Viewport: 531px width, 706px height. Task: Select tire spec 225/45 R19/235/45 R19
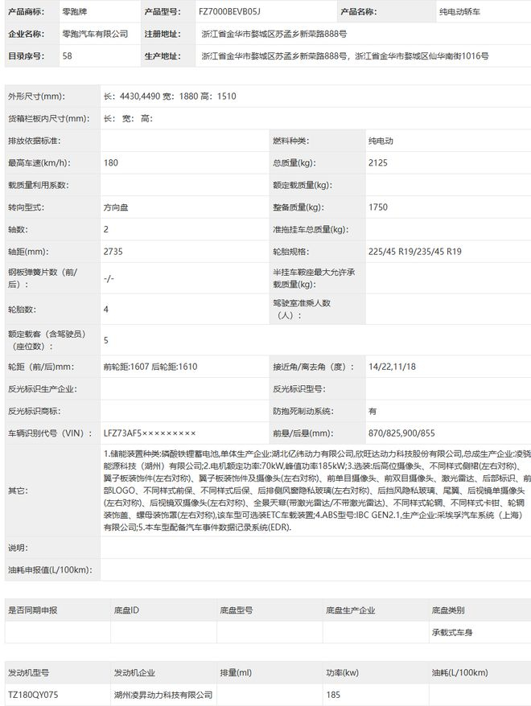tap(415, 251)
